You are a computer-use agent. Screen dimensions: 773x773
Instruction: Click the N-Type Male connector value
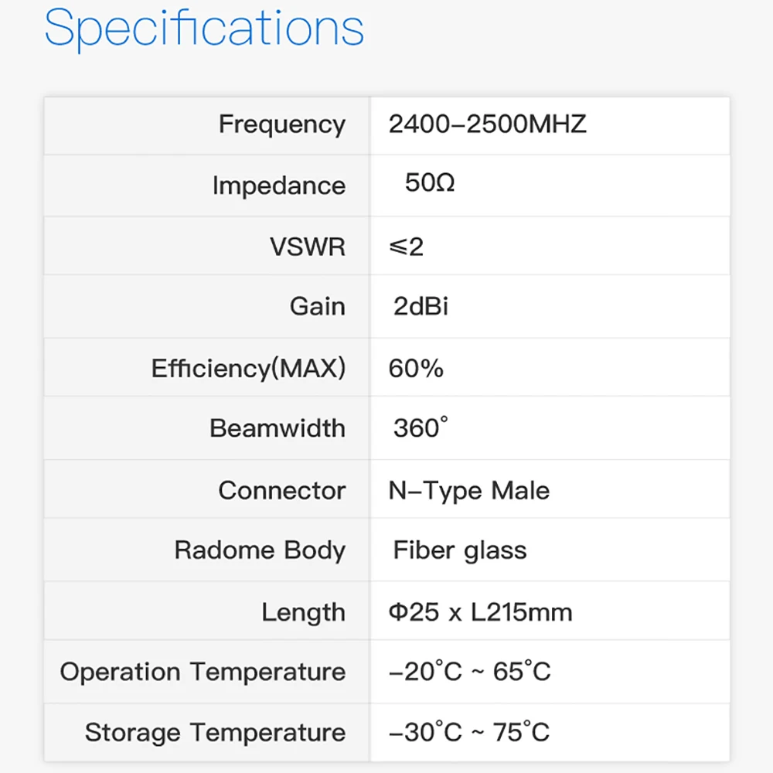click(x=468, y=490)
